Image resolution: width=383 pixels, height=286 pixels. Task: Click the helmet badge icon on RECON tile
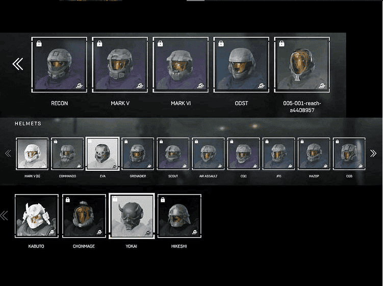click(79, 86)
